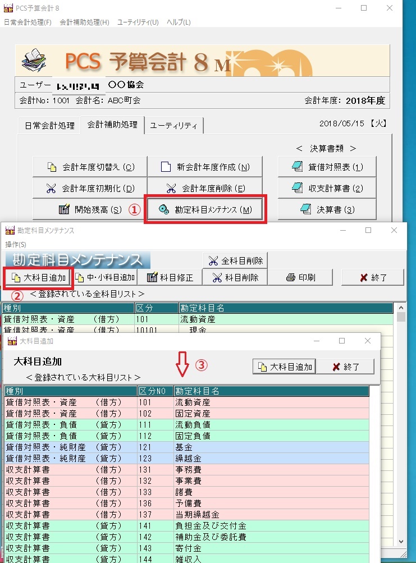Switch to 日常会計処理 tab
The height and width of the screenshot is (563, 416).
(x=49, y=126)
